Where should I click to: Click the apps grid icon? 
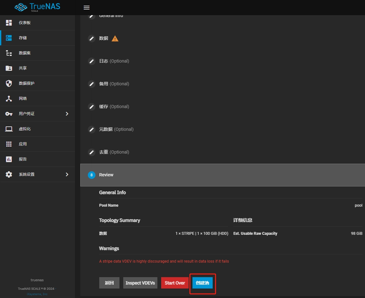[x=9, y=144]
